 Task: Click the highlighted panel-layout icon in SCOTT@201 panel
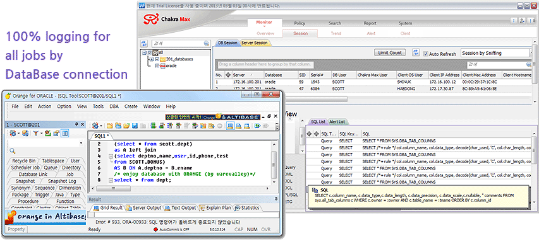(x=64, y=133)
